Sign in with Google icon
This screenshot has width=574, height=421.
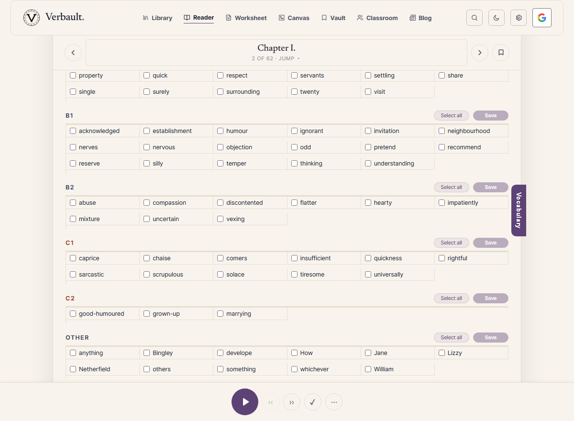coord(542,18)
